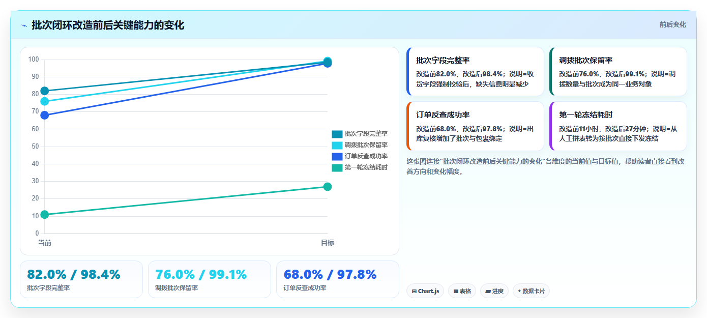This screenshot has height=318, width=707.
Task: Click the 调拨批次保留率 data point at 当前
Action: [x=45, y=101]
